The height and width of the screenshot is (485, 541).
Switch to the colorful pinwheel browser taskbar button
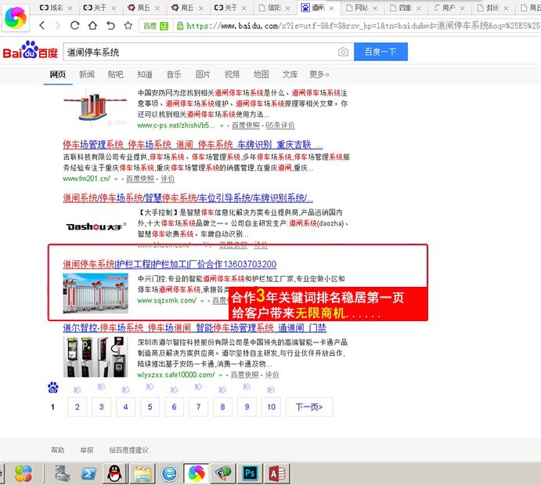197,473
